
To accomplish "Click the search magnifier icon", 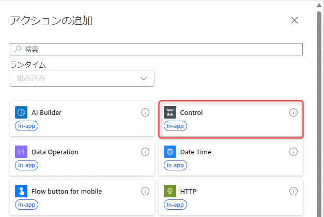I will [x=18, y=49].
